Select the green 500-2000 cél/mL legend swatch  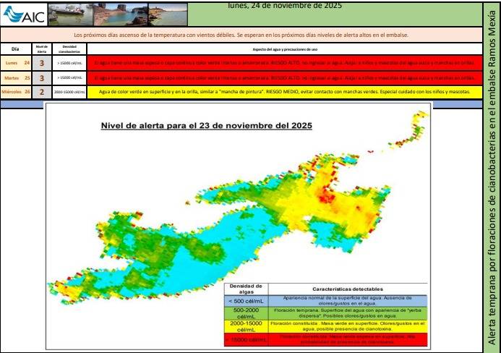click(x=245, y=312)
